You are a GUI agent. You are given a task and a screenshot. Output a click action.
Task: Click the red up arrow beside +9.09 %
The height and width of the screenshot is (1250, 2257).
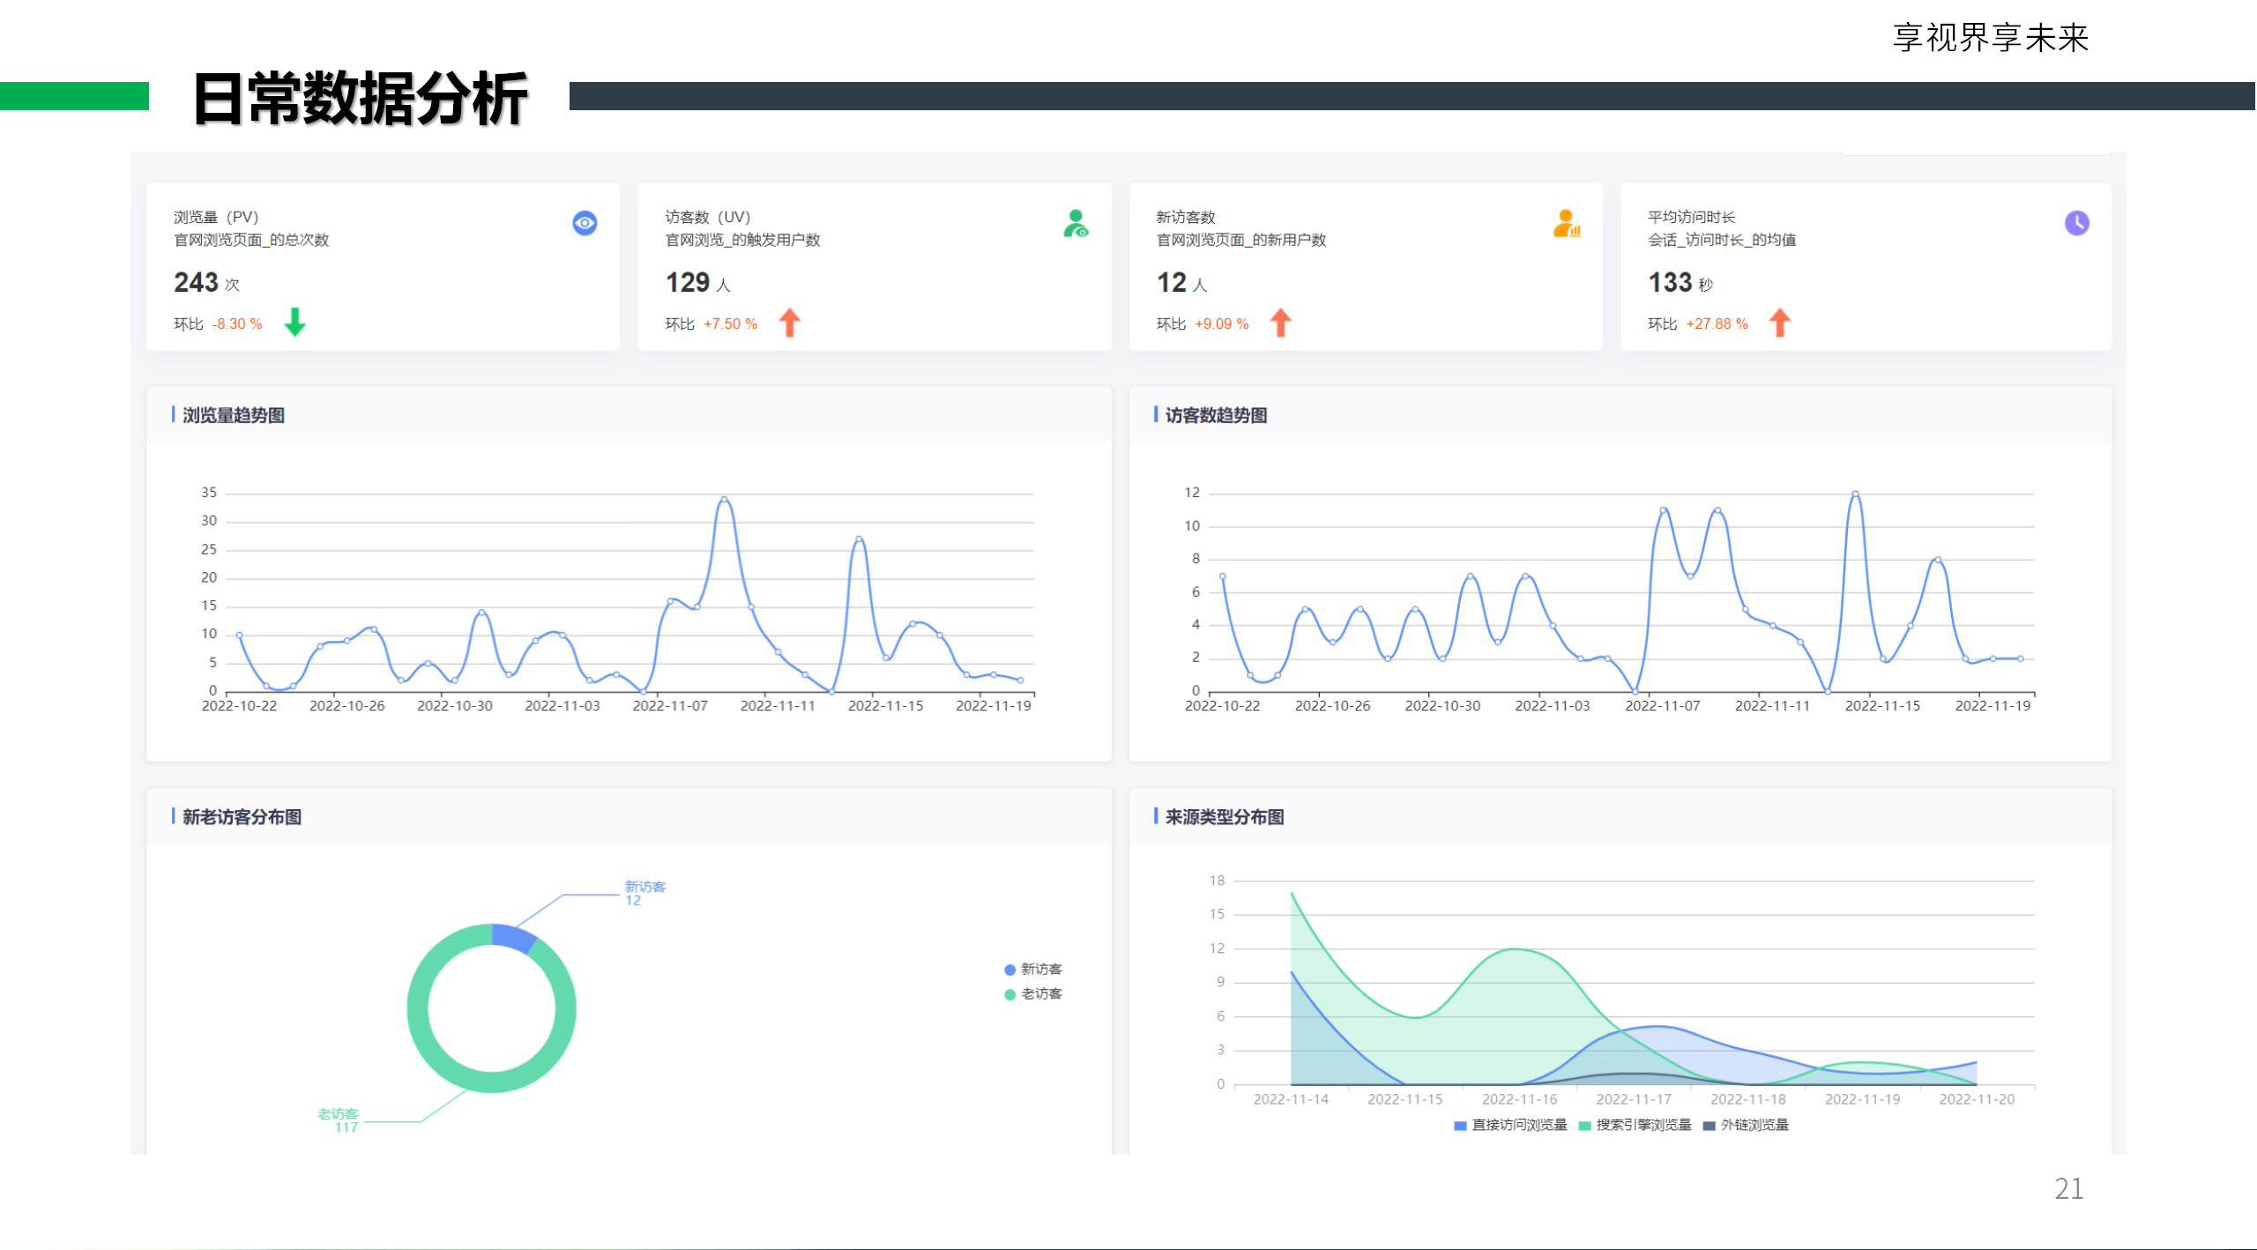coord(1280,323)
